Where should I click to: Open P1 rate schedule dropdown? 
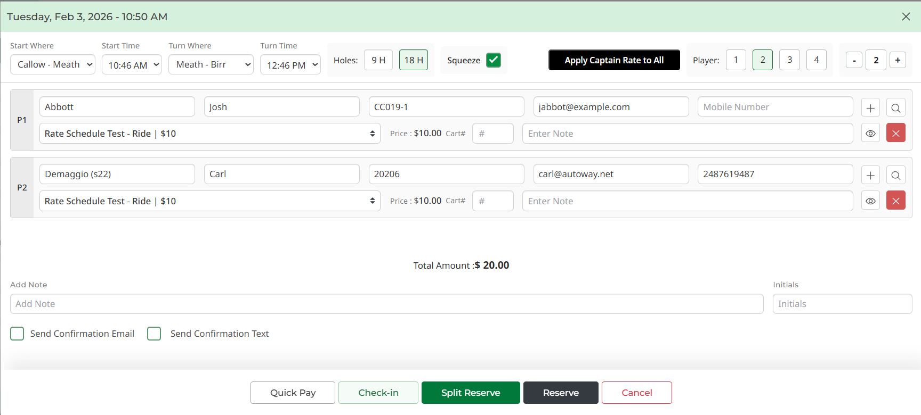click(209, 134)
